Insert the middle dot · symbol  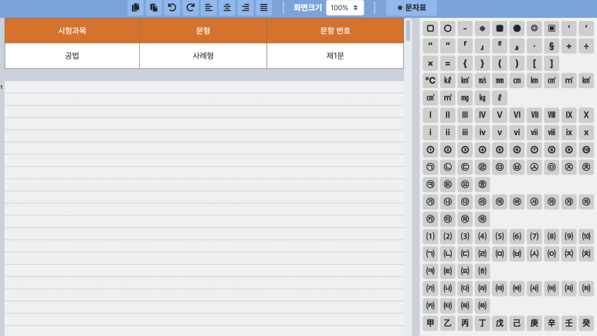(x=534, y=46)
